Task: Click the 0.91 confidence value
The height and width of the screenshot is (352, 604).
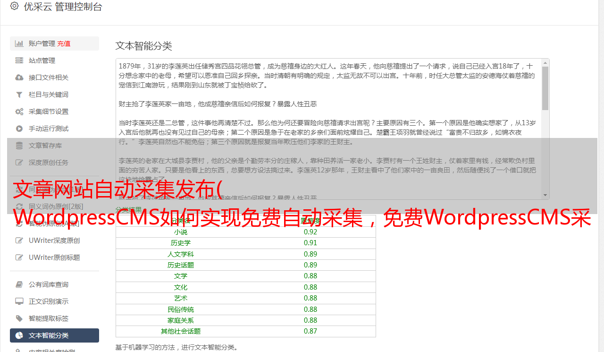Action: (x=310, y=243)
